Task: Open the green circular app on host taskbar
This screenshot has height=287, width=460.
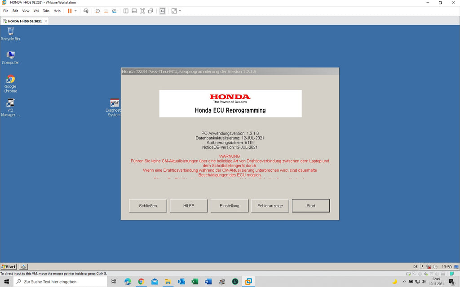Action: (235, 282)
